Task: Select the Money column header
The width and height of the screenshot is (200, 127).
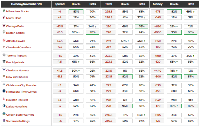Action: 157,4
